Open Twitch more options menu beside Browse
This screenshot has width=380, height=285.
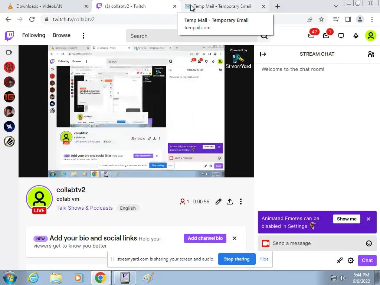tap(83, 36)
